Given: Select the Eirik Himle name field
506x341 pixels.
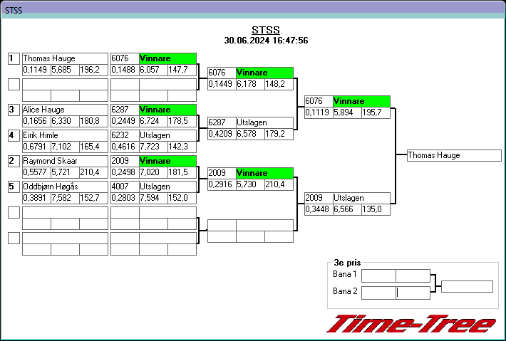Looking at the screenshot, I should 65,135.
